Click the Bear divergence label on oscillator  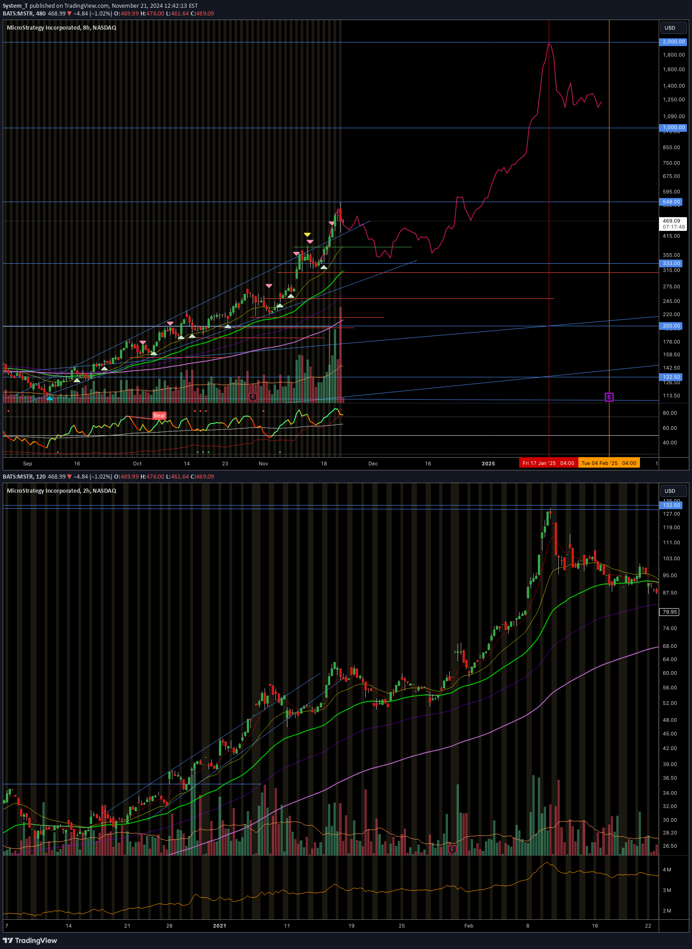click(x=159, y=416)
